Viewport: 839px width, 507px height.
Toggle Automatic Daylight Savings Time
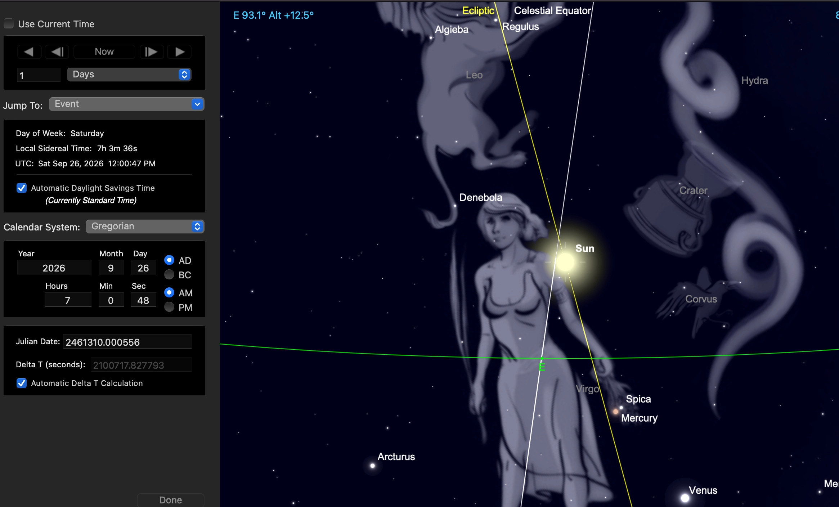[22, 188]
